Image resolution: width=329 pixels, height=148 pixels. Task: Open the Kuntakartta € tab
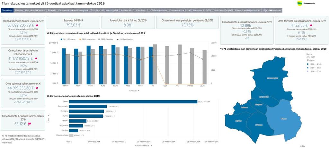click(x=142, y=10)
